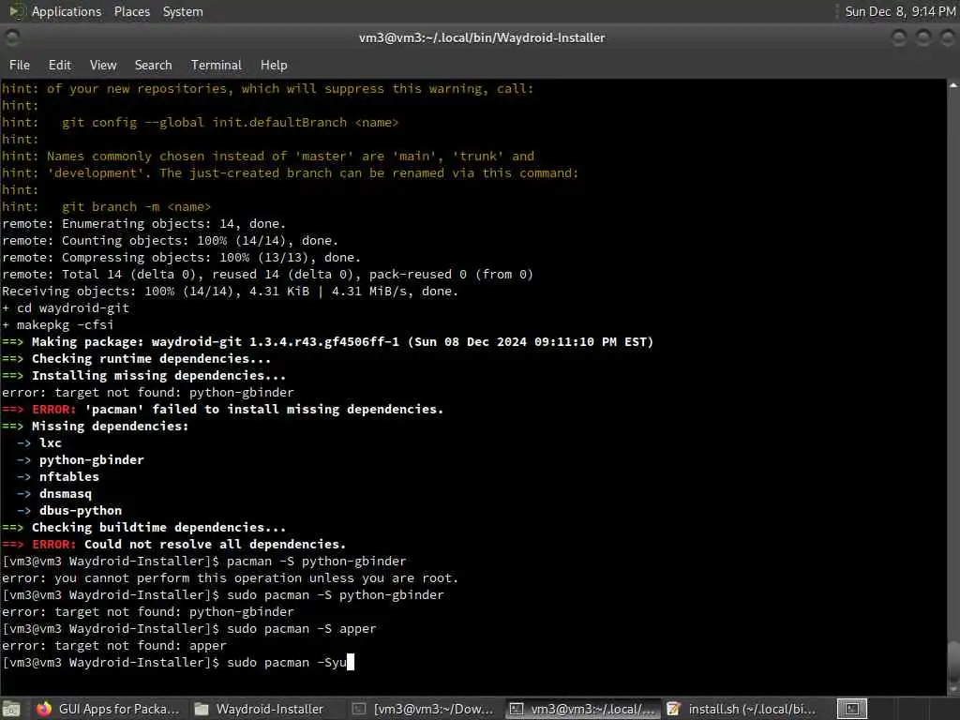Viewport: 960px width, 720px height.
Task: Click terminal icon of vm3@vm3:~/.local taskbar entry
Action: [517, 709]
